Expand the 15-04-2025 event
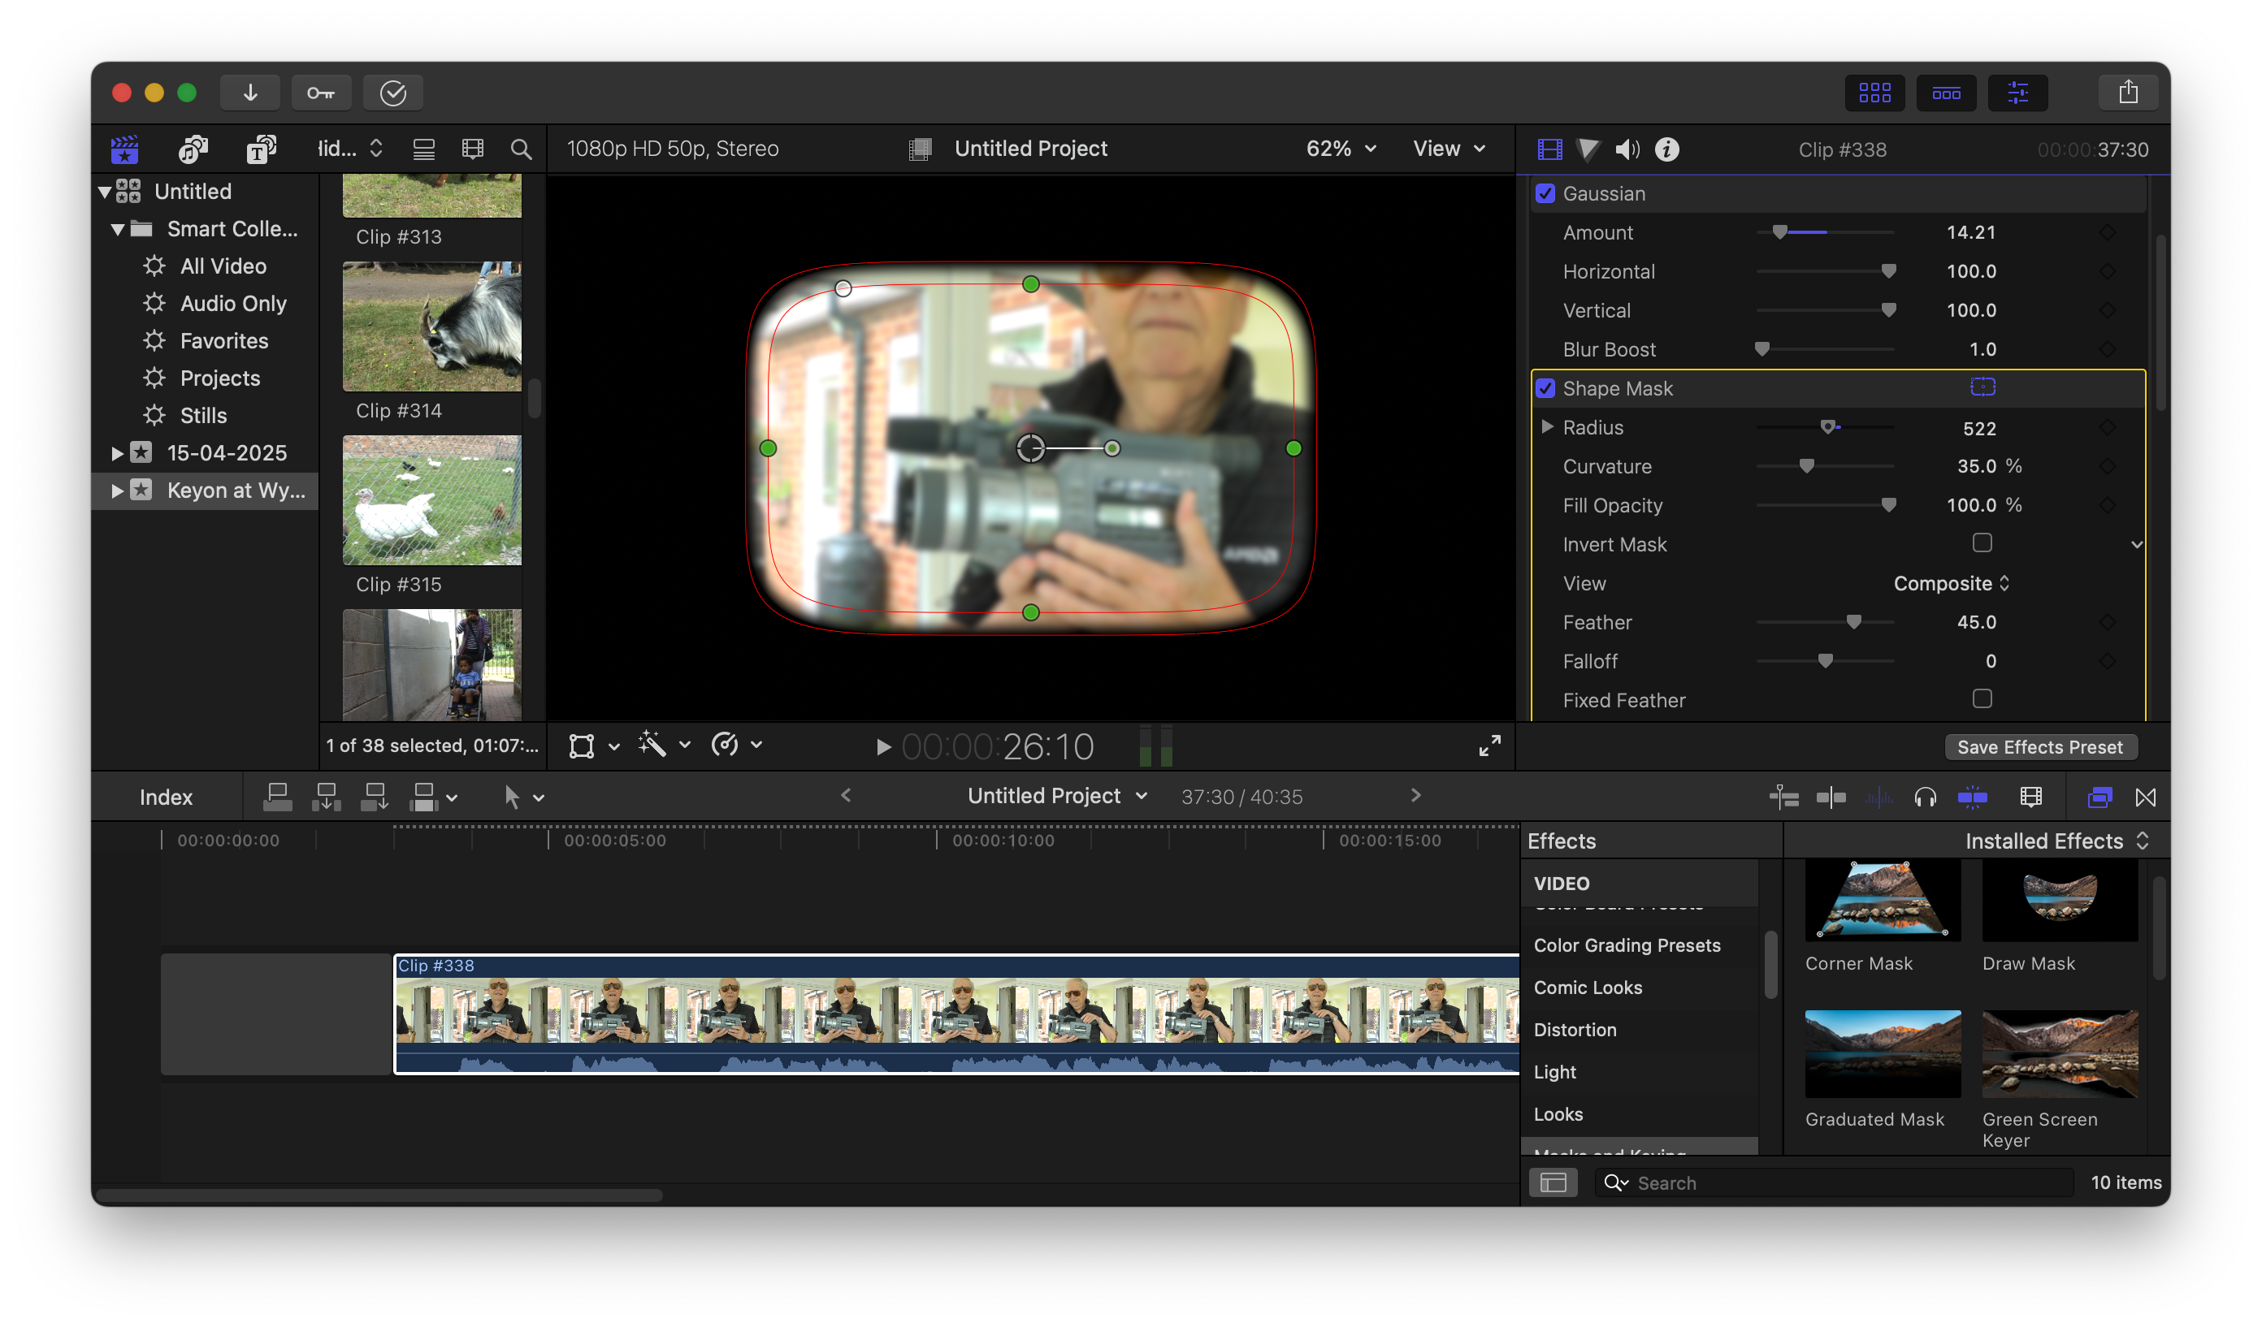 (x=118, y=453)
